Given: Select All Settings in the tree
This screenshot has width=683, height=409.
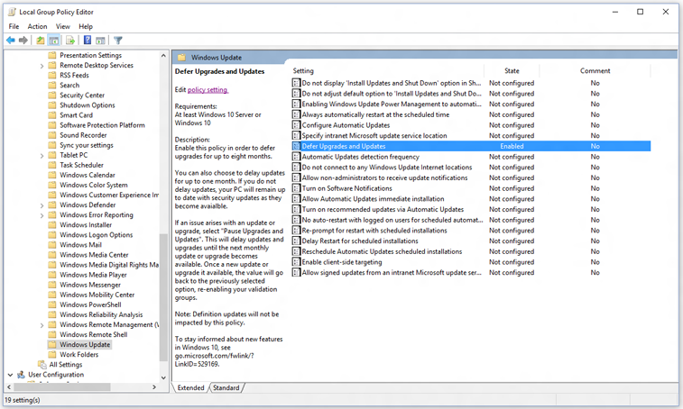Looking at the screenshot, I should pyautogui.click(x=63, y=364).
